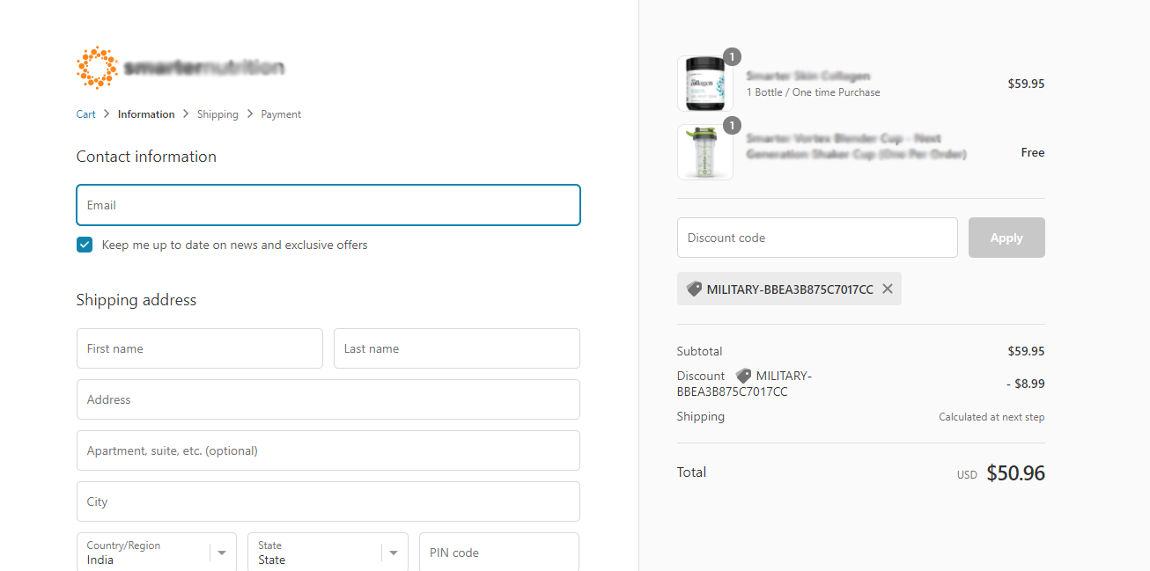Click the Last name field

[456, 348]
